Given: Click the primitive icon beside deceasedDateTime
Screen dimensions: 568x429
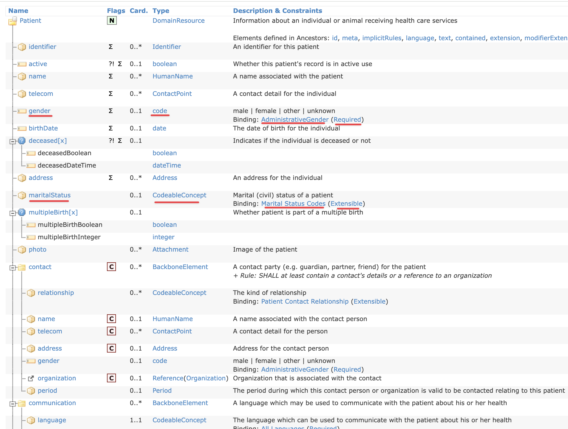Looking at the screenshot, I should (x=31, y=166).
